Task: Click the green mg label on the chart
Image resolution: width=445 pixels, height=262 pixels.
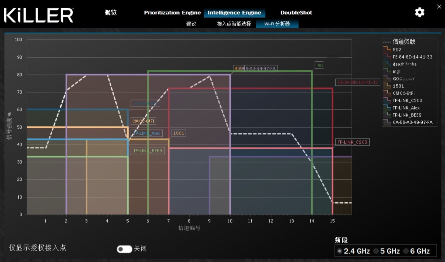Action: click(x=320, y=65)
